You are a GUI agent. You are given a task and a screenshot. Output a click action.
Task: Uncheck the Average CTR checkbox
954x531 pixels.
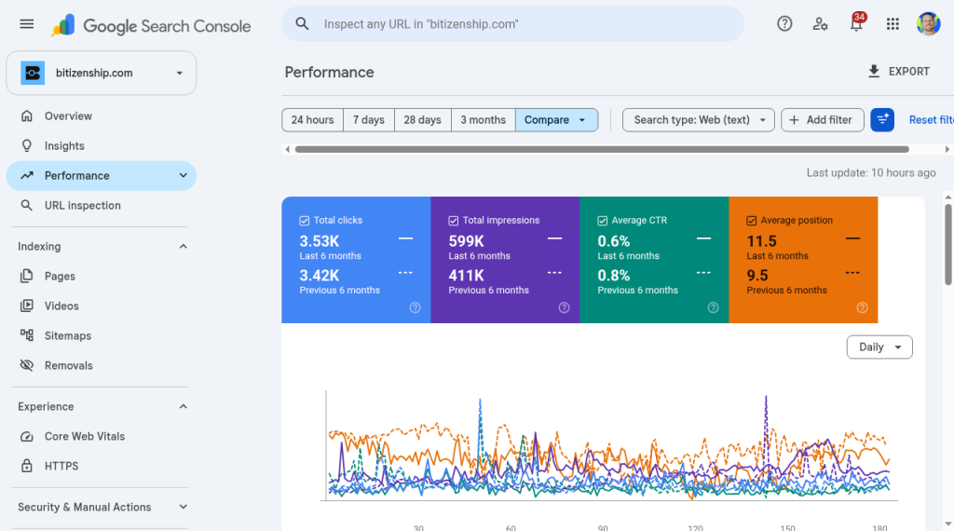603,221
